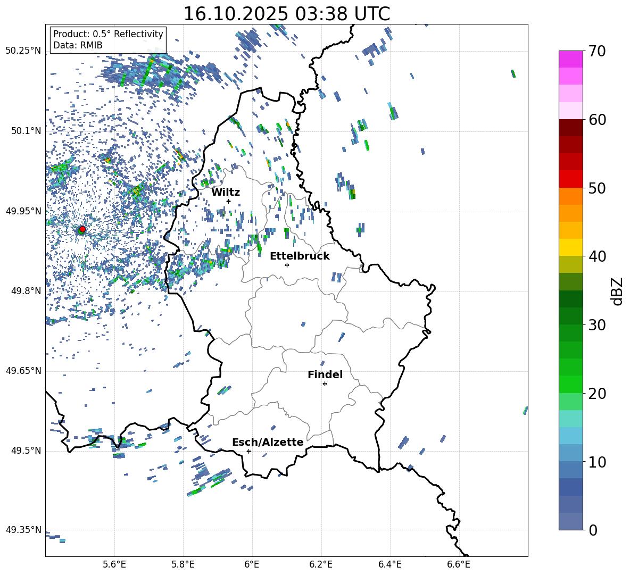Pick the bright green swatch at 20 dBZ
The width and height of the screenshot is (630, 575).
pyautogui.click(x=571, y=384)
